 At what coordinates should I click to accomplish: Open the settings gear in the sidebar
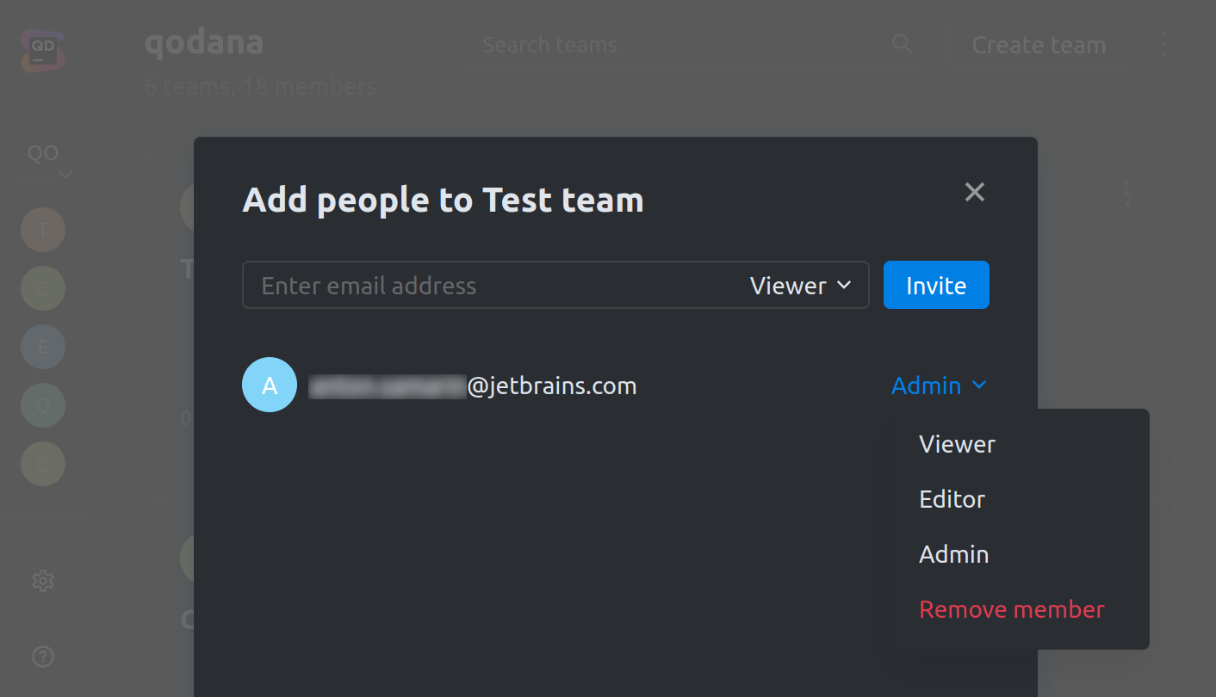click(x=42, y=581)
